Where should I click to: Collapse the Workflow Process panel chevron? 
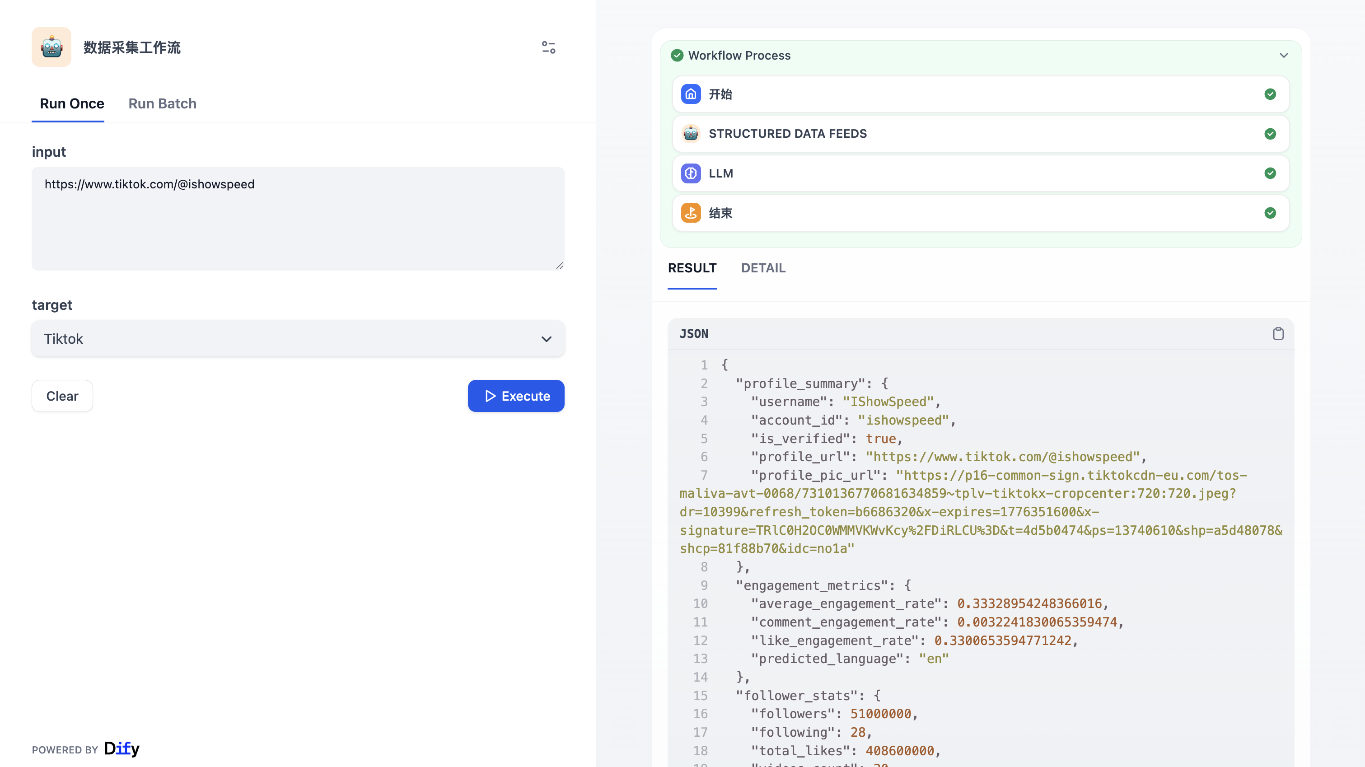click(x=1283, y=55)
